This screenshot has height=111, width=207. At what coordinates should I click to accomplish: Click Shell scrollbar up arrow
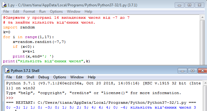pyautogui.click(x=205, y=83)
